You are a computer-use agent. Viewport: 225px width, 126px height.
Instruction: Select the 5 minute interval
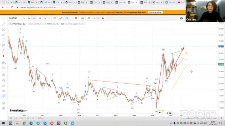click(x=24, y=18)
